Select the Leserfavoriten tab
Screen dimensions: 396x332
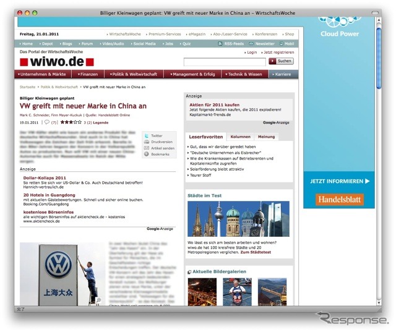tap(206, 137)
